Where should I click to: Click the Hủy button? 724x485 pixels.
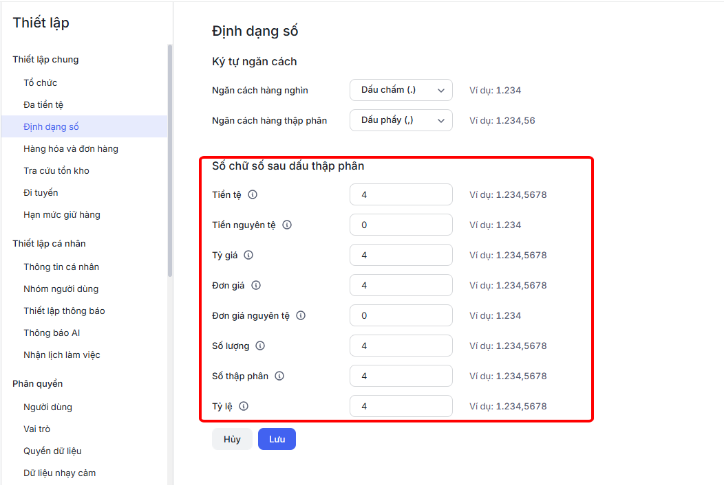click(232, 440)
